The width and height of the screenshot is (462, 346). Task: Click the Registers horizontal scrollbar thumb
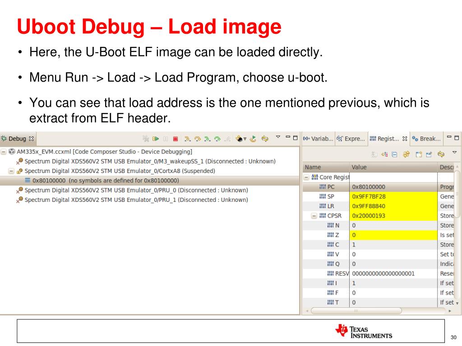pos(356,311)
